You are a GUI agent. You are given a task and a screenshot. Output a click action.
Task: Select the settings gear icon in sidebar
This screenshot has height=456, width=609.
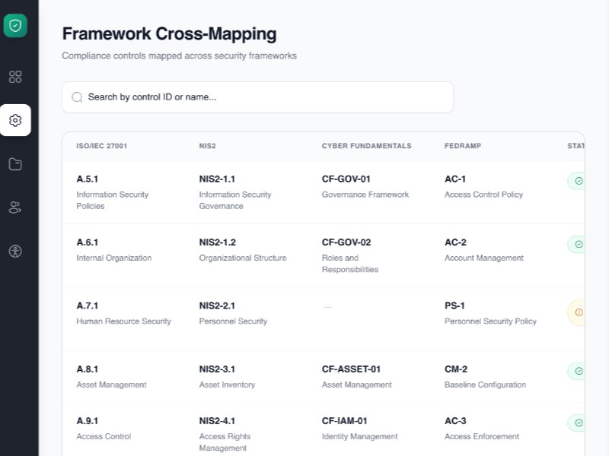15,120
